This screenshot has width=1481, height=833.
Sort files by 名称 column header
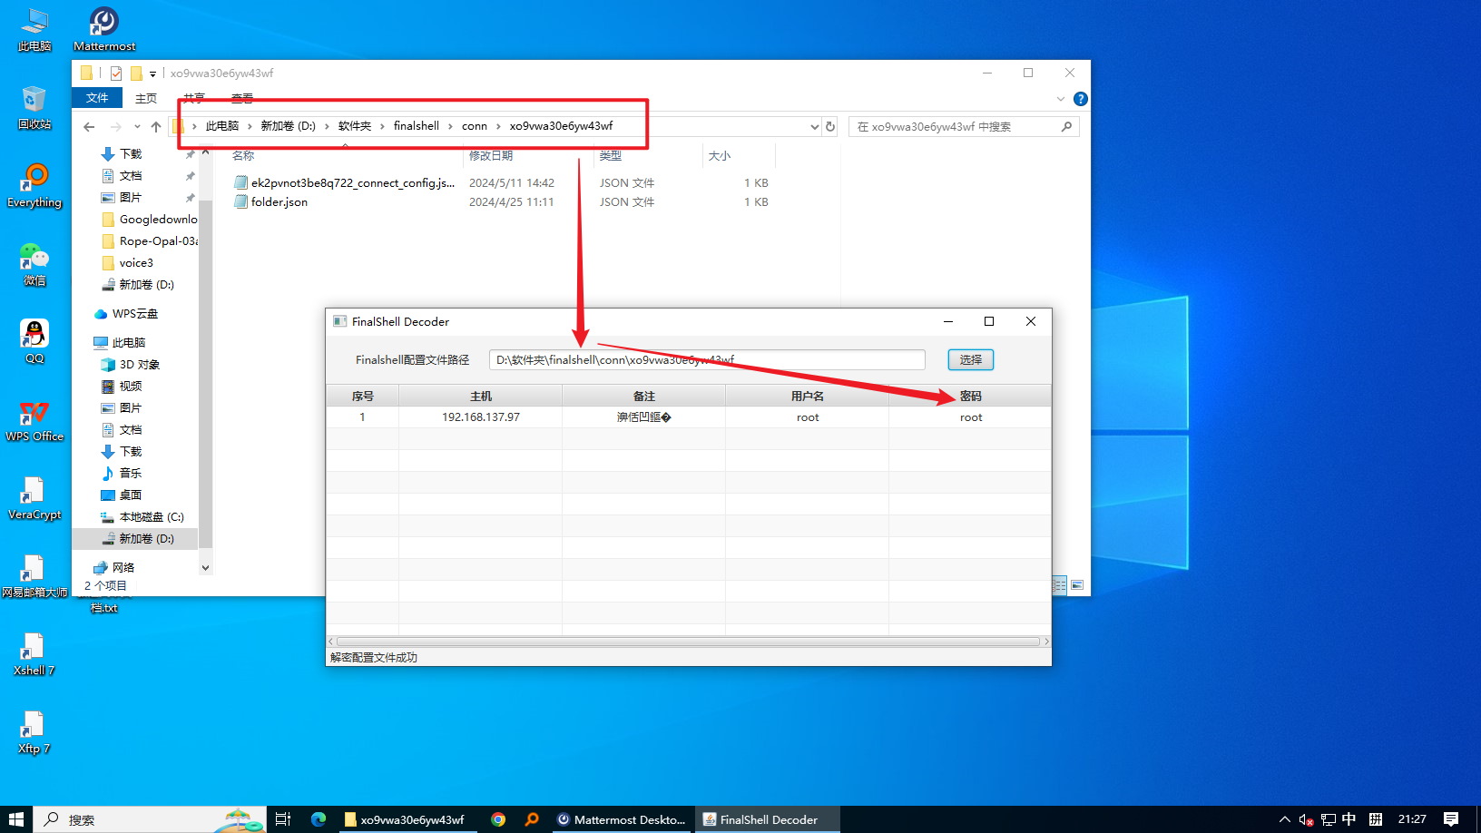(243, 156)
